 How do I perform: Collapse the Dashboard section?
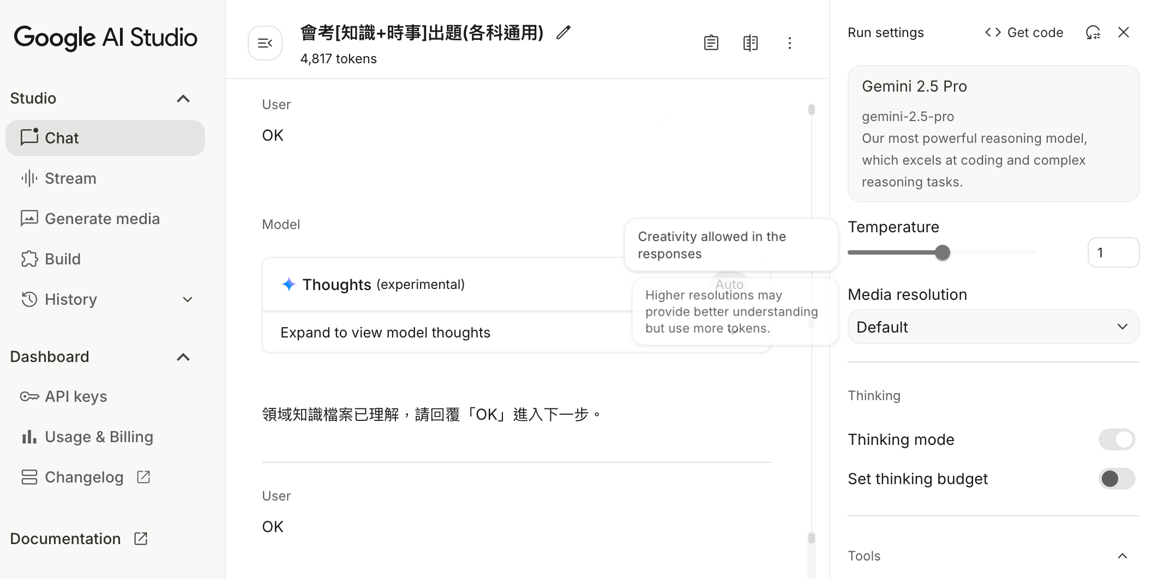coord(183,357)
